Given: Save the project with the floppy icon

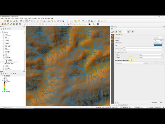Looking at the screenshot, I should [x=8, y=21].
